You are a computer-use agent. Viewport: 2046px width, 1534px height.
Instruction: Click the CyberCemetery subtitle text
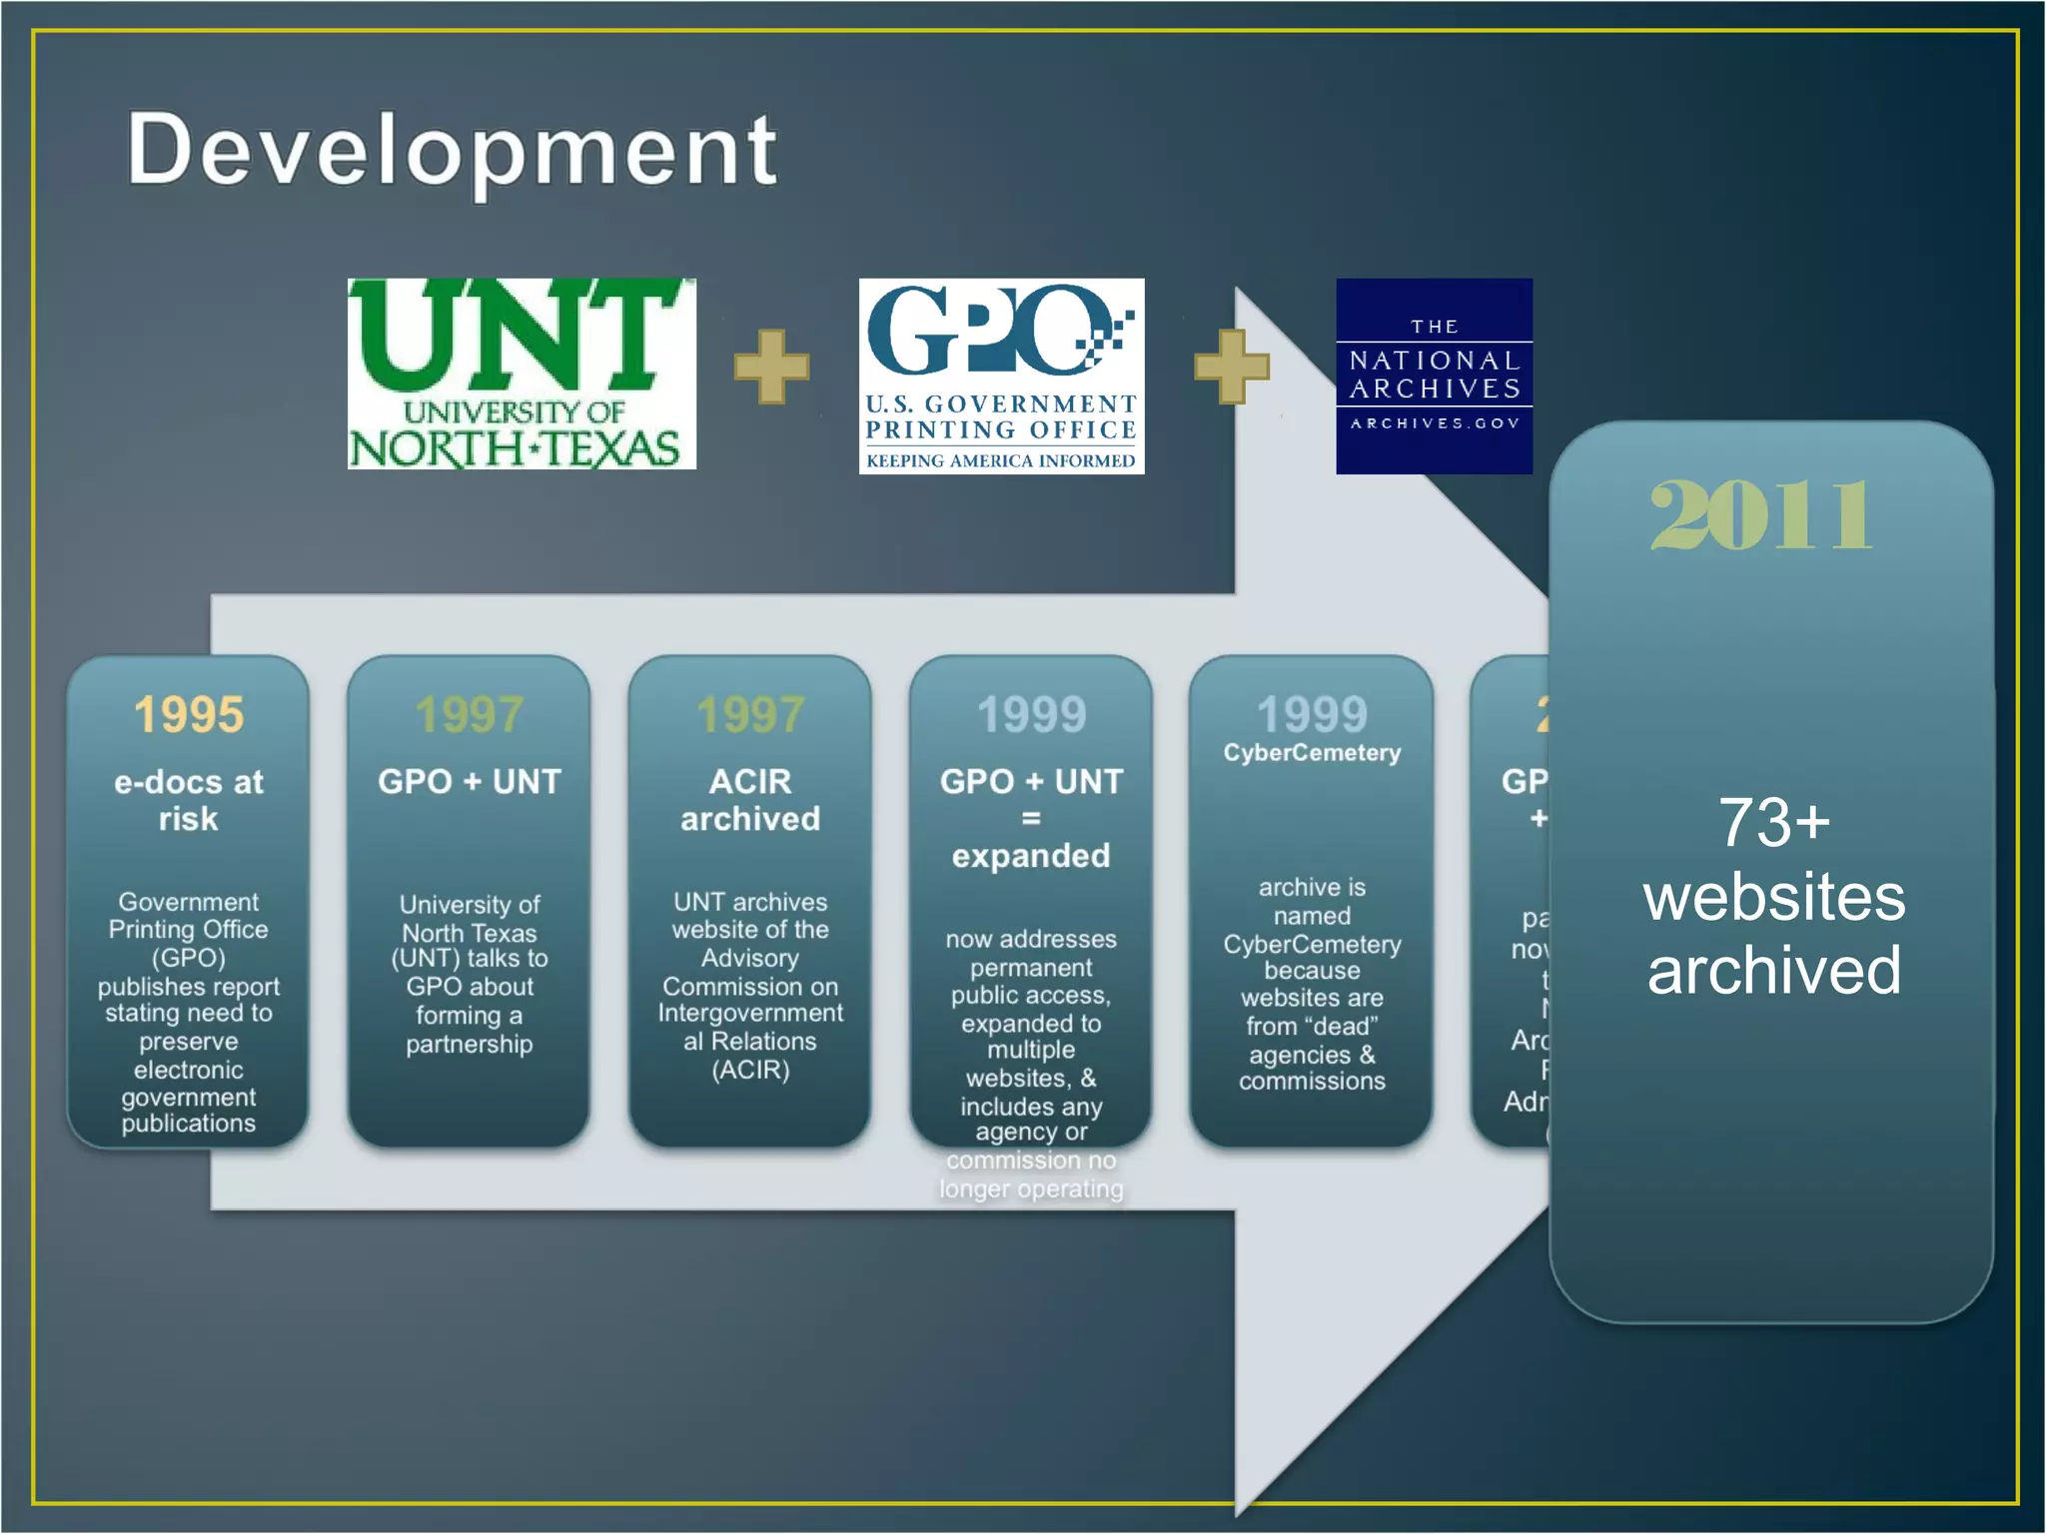(x=1312, y=753)
